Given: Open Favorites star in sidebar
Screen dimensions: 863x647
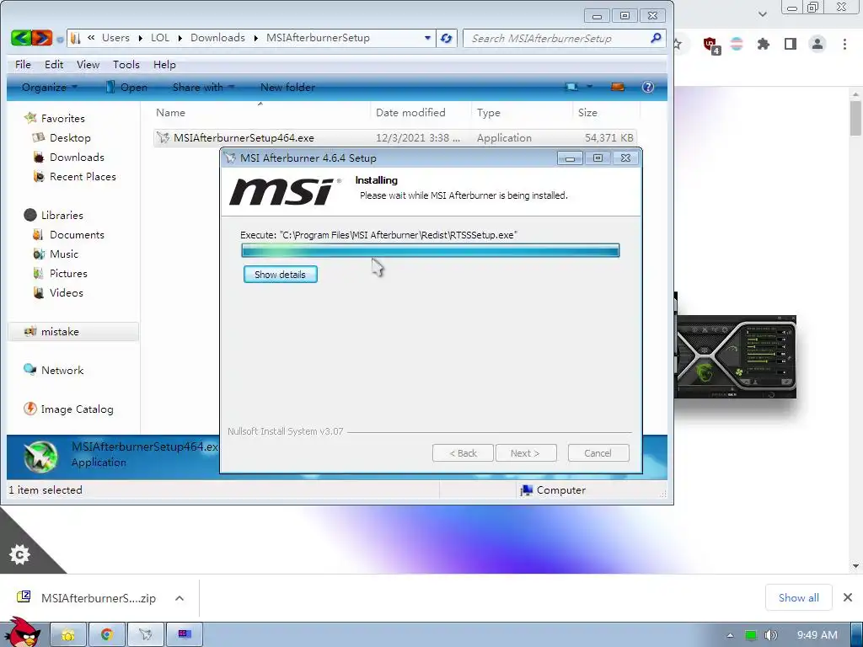Looking at the screenshot, I should [x=31, y=118].
